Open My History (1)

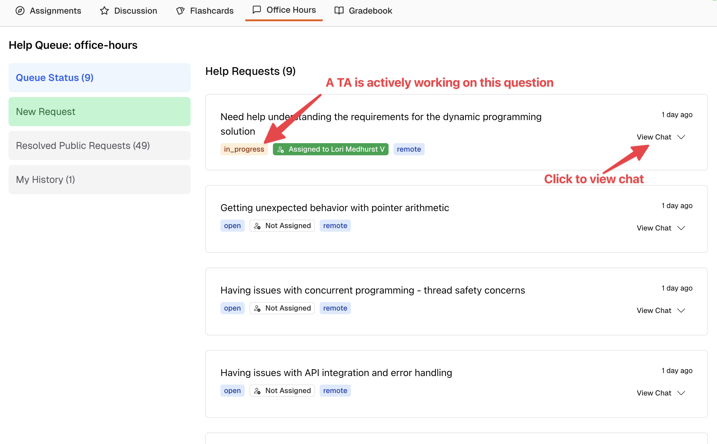tap(99, 180)
